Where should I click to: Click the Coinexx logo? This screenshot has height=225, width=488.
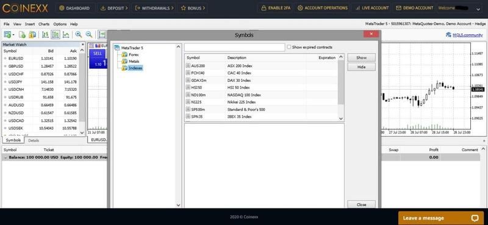click(25, 9)
